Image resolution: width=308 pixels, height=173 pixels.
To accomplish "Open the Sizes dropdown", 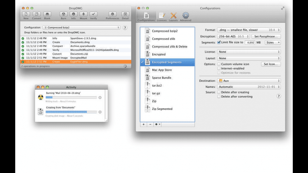I will 273,42.
